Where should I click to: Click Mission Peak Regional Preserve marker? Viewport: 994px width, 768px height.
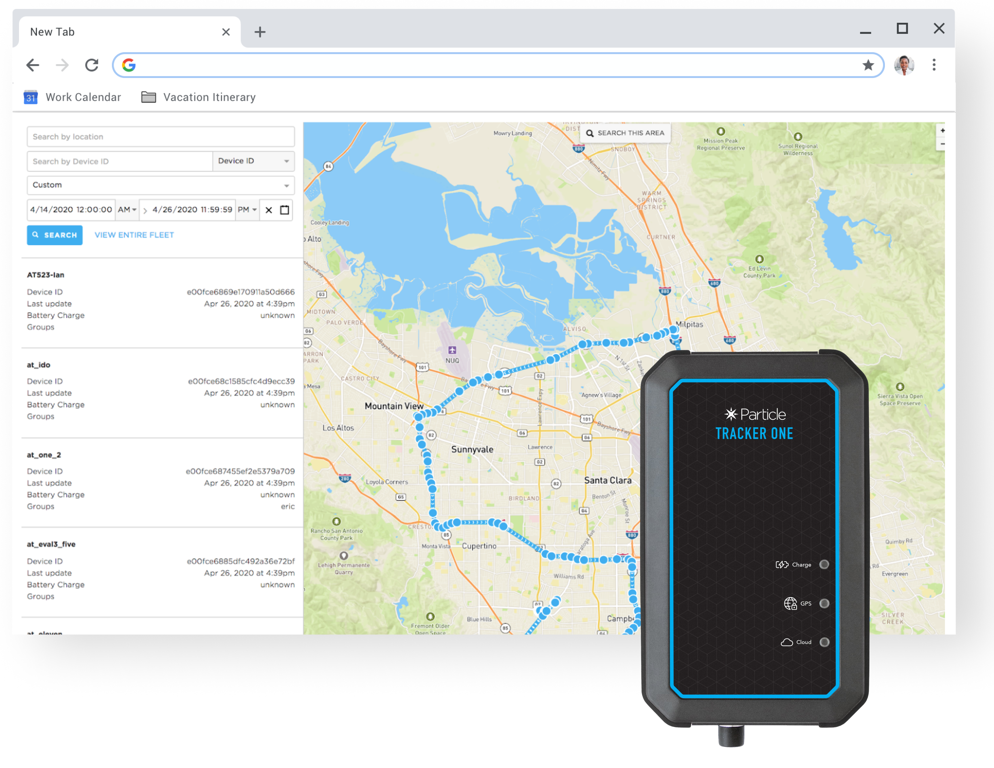click(x=721, y=132)
